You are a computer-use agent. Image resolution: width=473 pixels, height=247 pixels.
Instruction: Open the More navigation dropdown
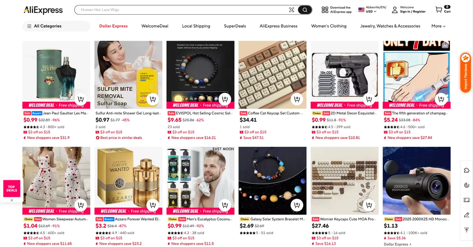click(438, 26)
